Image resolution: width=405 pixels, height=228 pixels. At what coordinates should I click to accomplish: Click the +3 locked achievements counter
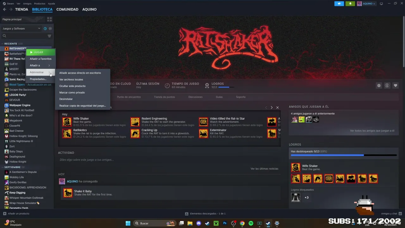pyautogui.click(x=306, y=198)
